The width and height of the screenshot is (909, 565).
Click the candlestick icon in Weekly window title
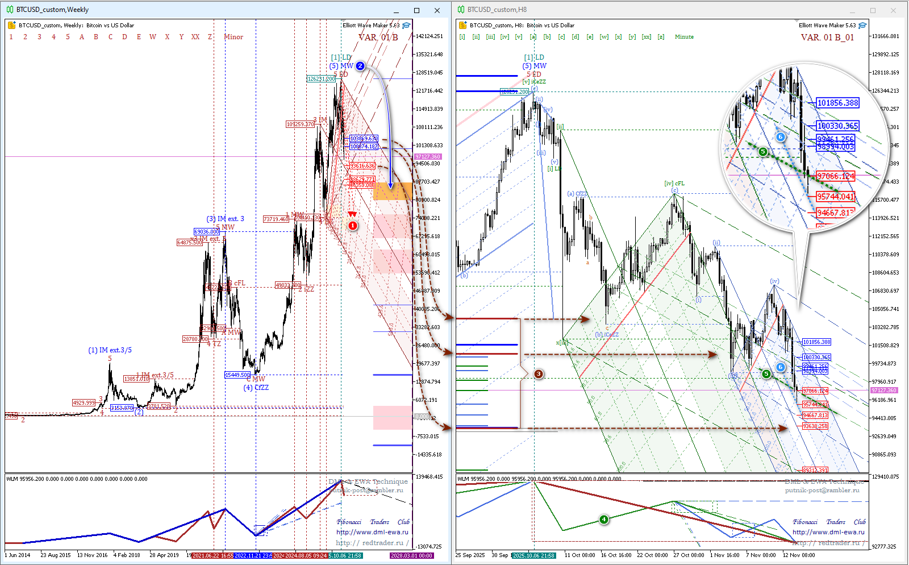click(x=10, y=10)
